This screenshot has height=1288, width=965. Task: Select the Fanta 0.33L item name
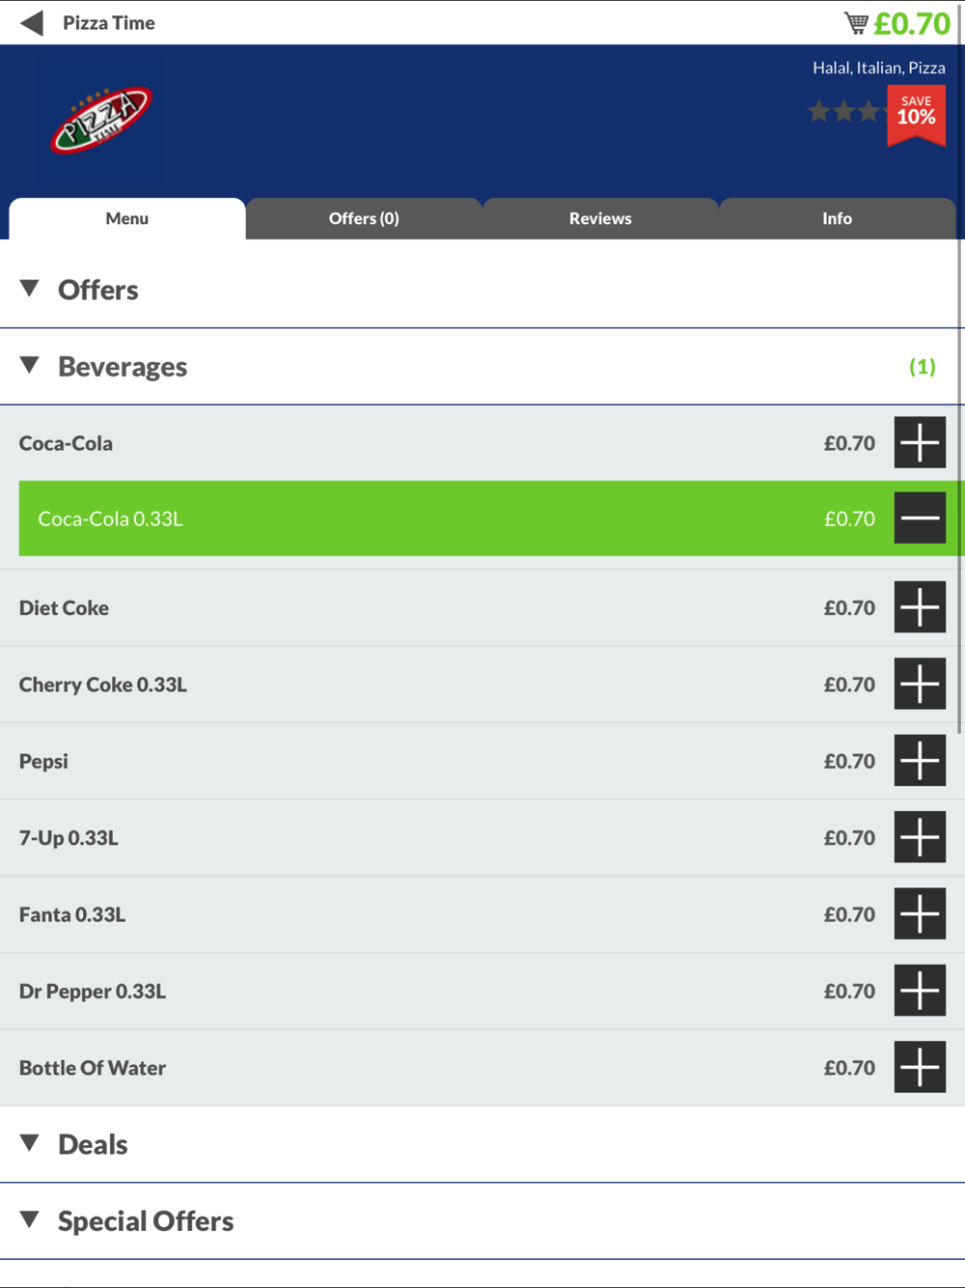(72, 914)
